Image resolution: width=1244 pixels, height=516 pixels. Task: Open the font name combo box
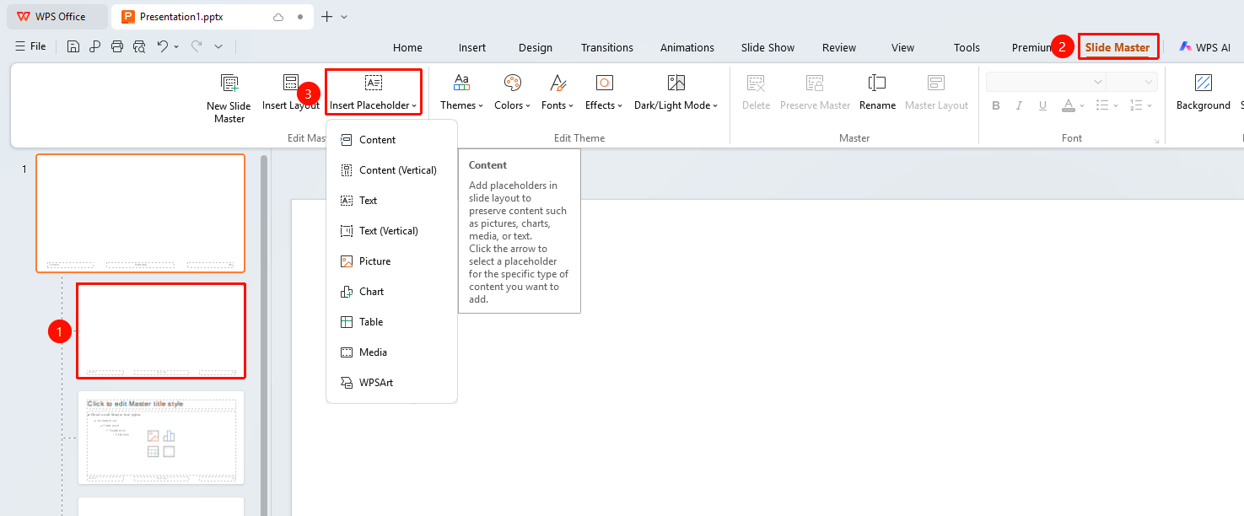click(x=1046, y=82)
